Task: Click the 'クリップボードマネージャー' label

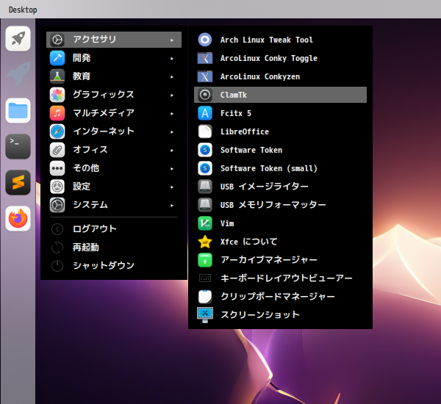Action: click(x=278, y=297)
